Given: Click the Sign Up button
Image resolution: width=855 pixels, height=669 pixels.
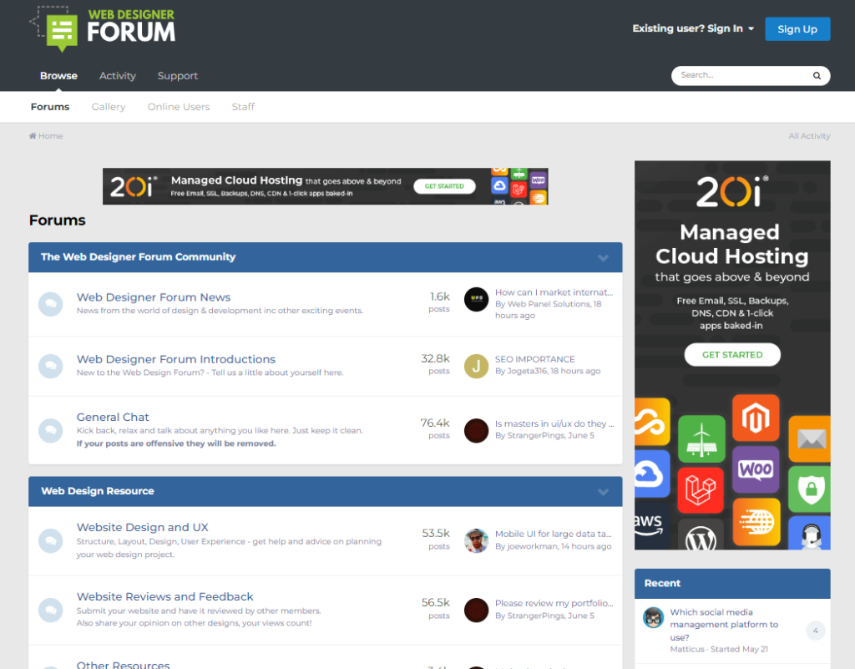Looking at the screenshot, I should click(x=797, y=29).
